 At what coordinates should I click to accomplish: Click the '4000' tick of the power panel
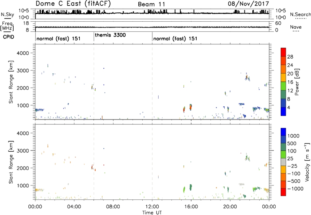[x=23, y=53]
